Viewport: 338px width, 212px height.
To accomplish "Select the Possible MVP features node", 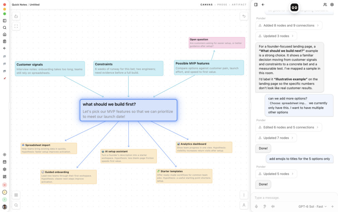I will (209, 67).
